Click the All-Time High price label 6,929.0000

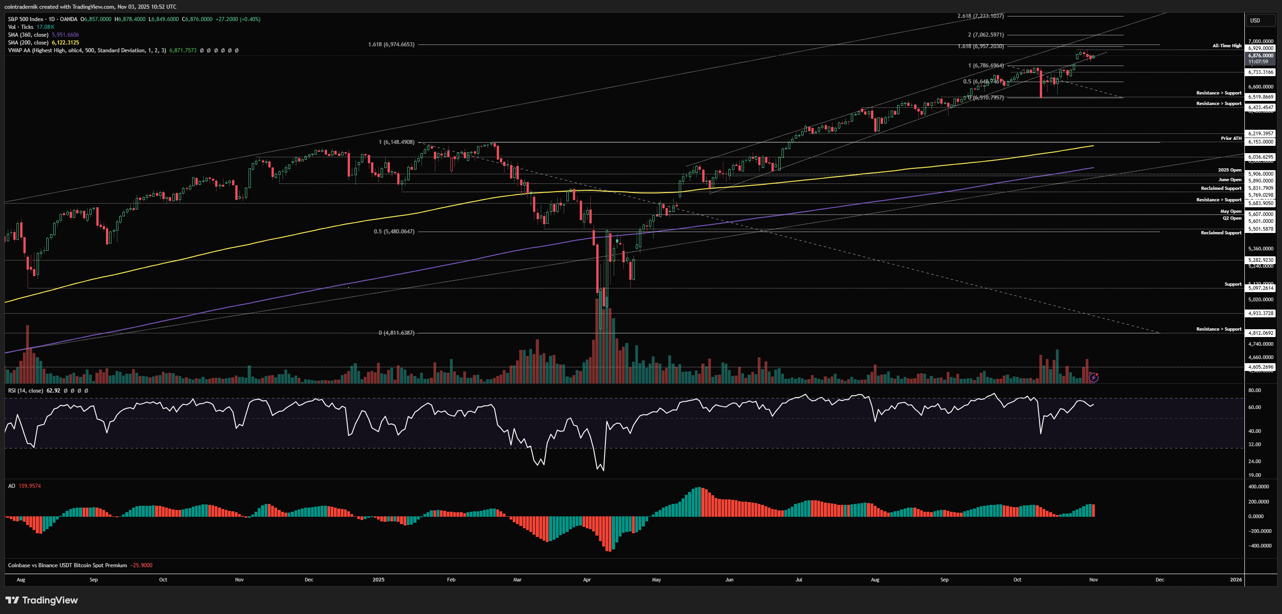(1260, 48)
